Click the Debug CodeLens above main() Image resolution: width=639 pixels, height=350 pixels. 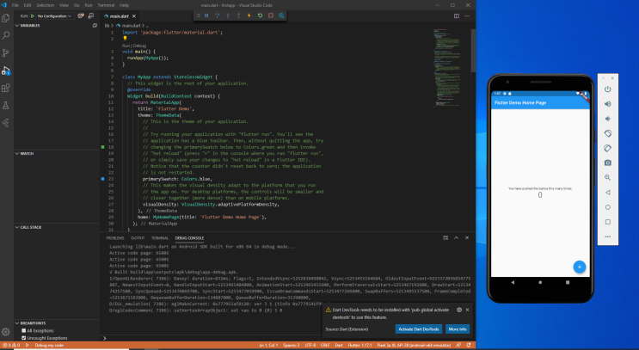click(x=139, y=46)
